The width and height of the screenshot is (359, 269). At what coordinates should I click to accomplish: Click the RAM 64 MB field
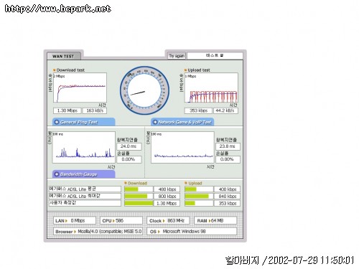215,221
